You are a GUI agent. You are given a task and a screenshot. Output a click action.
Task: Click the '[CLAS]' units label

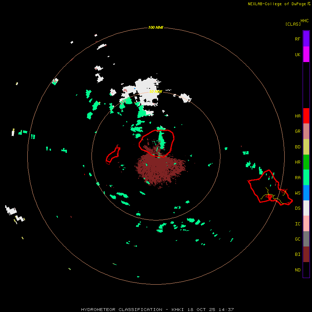pyautogui.click(x=293, y=24)
